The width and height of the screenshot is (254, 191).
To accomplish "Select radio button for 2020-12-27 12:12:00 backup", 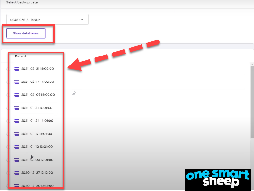I will click(8, 173).
